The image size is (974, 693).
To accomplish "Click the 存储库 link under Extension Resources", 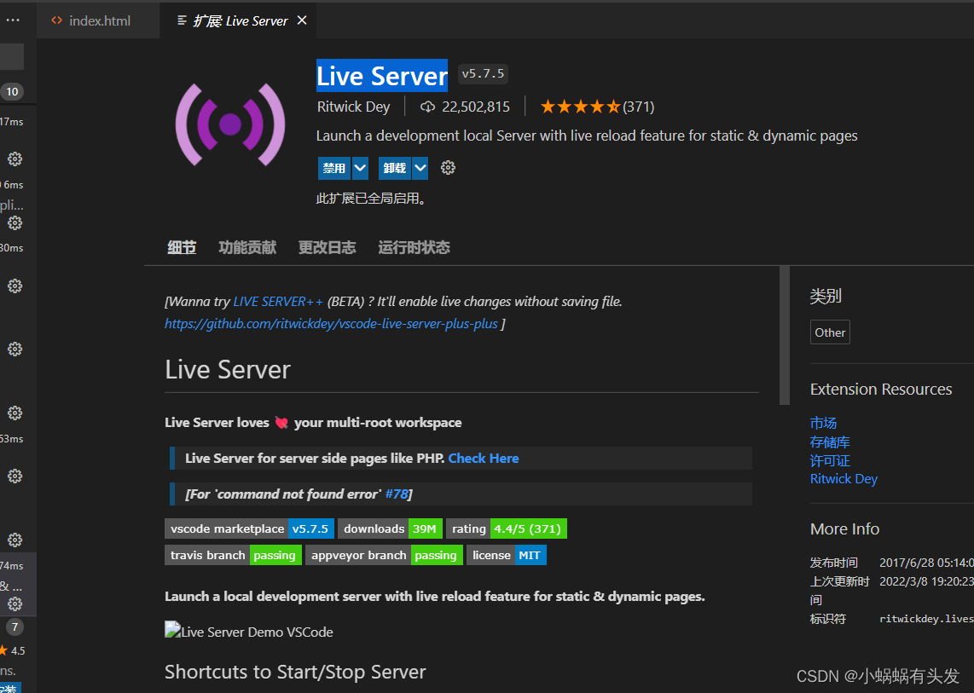I will [x=830, y=442].
